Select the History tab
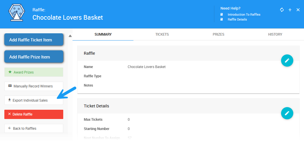Image resolution: width=304 pixels, height=141 pixels. coord(275,34)
